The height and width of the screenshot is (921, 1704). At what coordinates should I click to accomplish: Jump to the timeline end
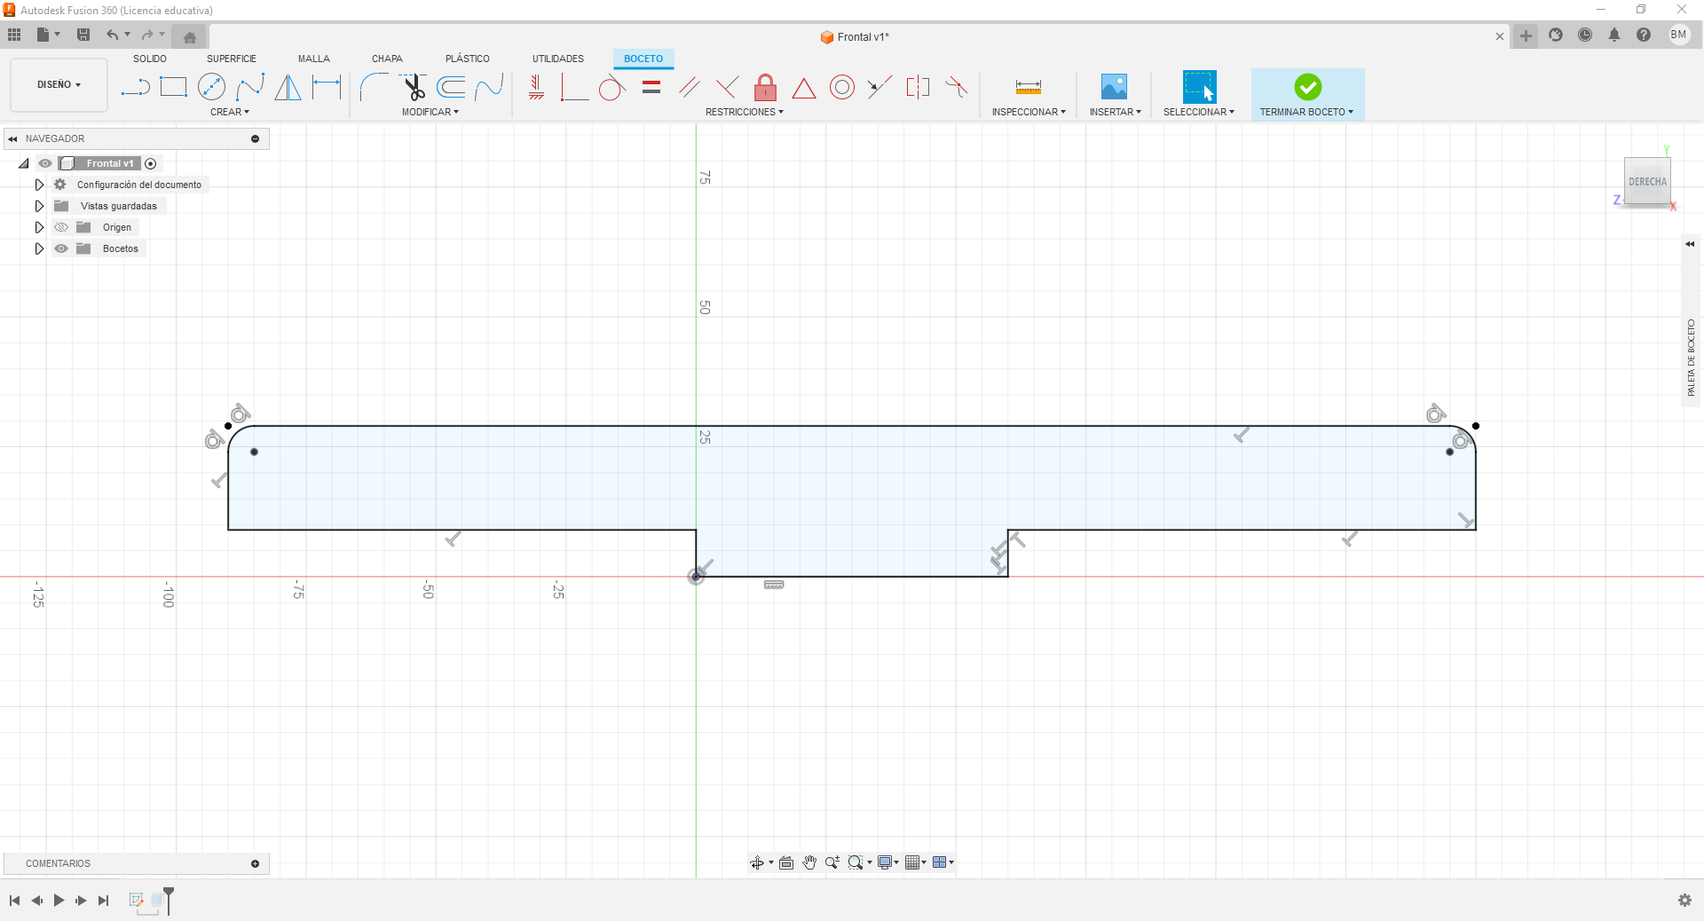coord(104,900)
